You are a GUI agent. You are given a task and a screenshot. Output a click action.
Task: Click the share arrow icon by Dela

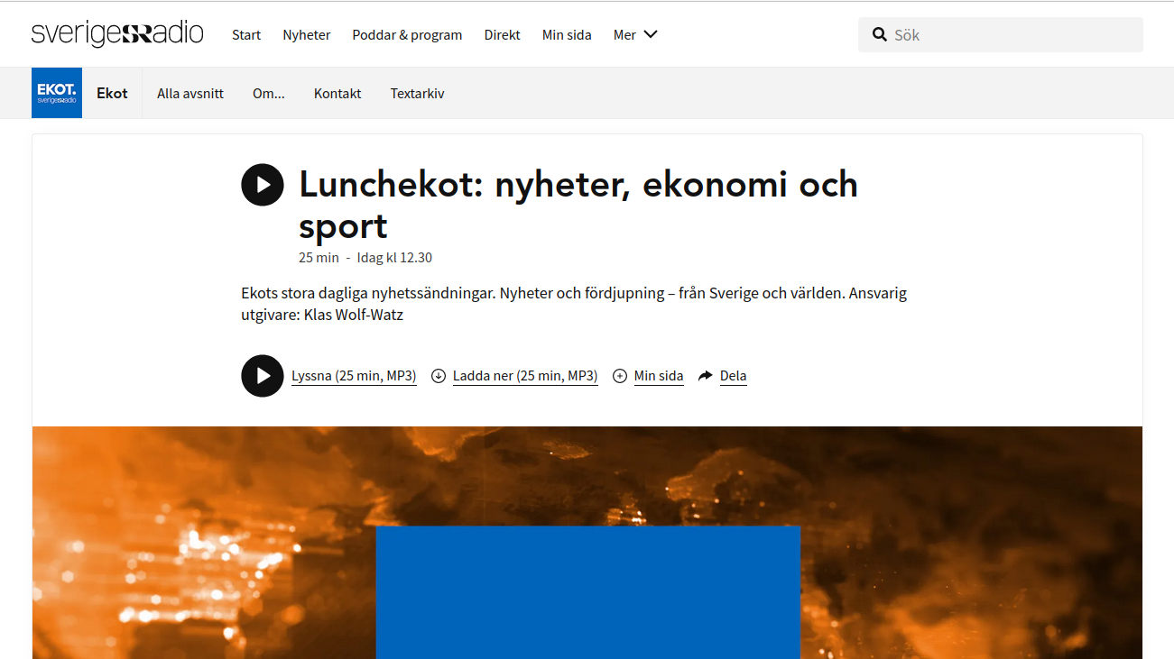click(706, 376)
